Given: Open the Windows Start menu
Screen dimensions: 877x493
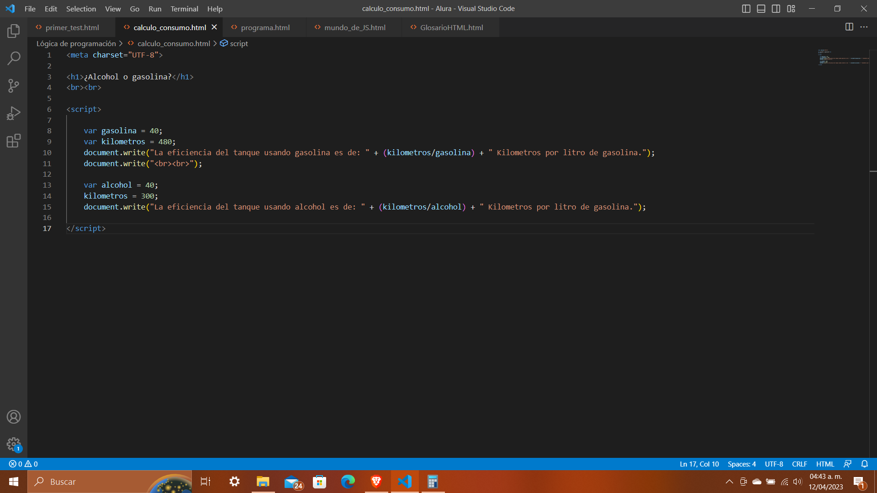Looking at the screenshot, I should coord(14,482).
